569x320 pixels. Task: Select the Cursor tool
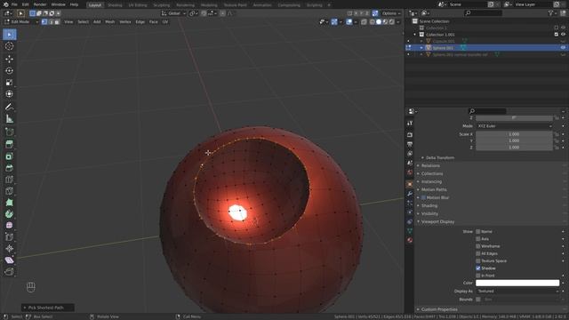coord(10,46)
